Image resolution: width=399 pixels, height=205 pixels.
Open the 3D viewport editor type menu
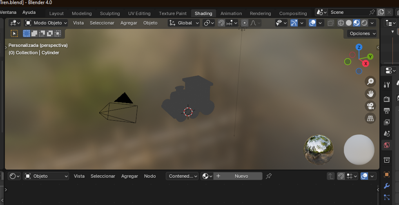(15, 23)
